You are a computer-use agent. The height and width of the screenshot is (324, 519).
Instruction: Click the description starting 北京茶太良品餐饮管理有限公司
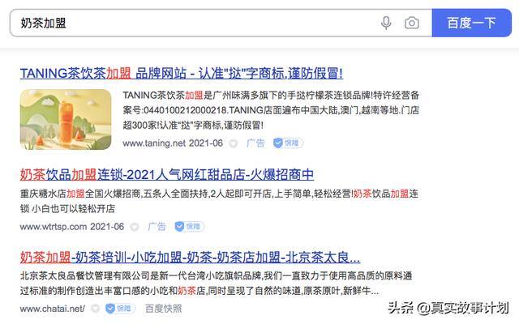217,283
